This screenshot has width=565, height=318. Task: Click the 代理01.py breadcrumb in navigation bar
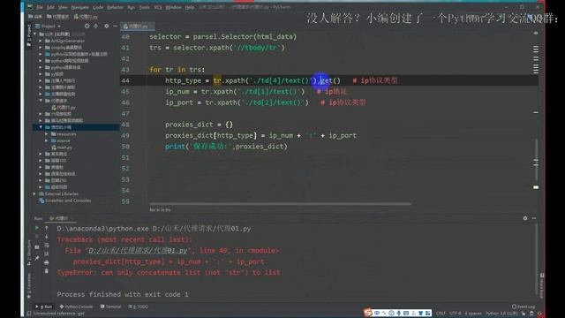coord(86,17)
